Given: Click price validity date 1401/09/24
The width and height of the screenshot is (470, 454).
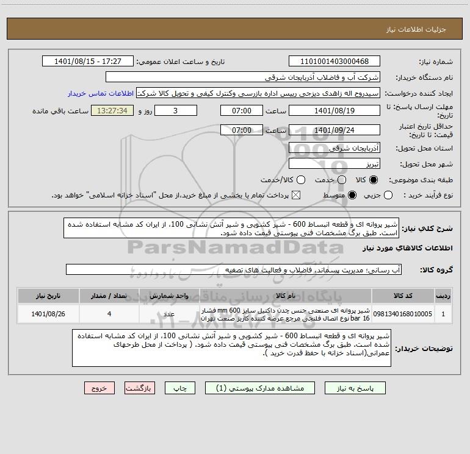Looking at the screenshot, I should 334,130.
